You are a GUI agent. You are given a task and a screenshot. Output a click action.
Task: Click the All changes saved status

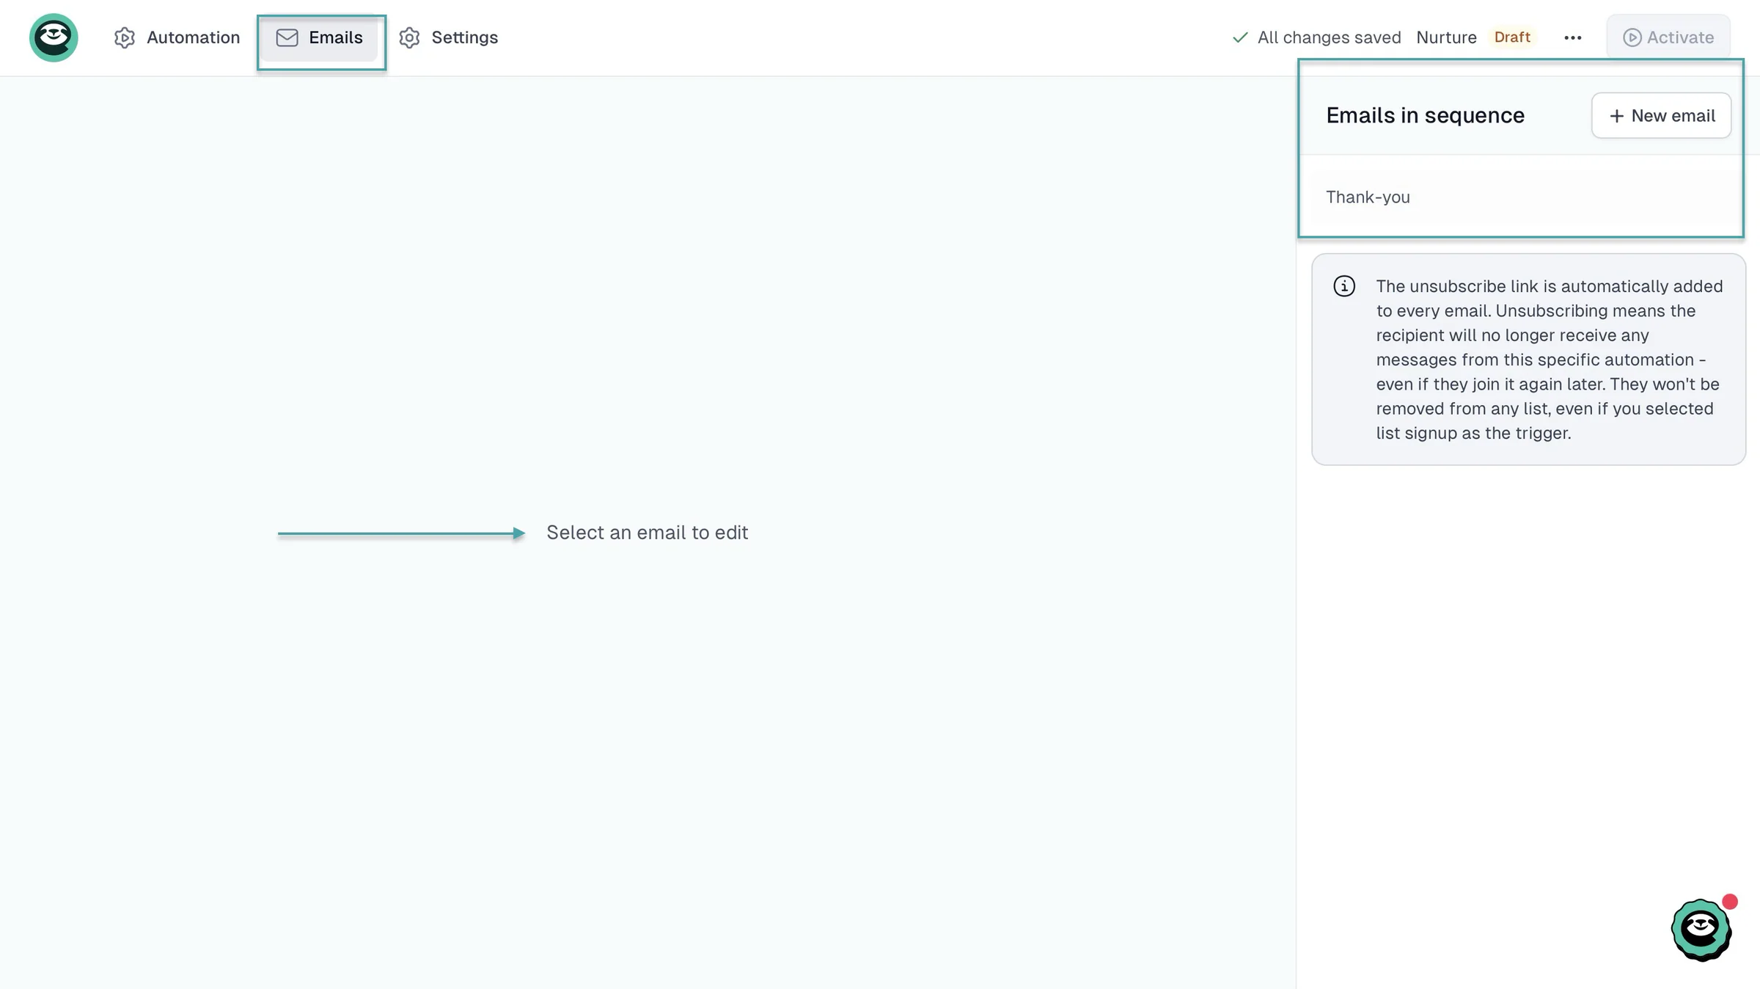1316,37
